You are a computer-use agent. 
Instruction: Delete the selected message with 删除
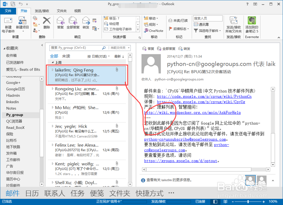[x=47, y=23]
